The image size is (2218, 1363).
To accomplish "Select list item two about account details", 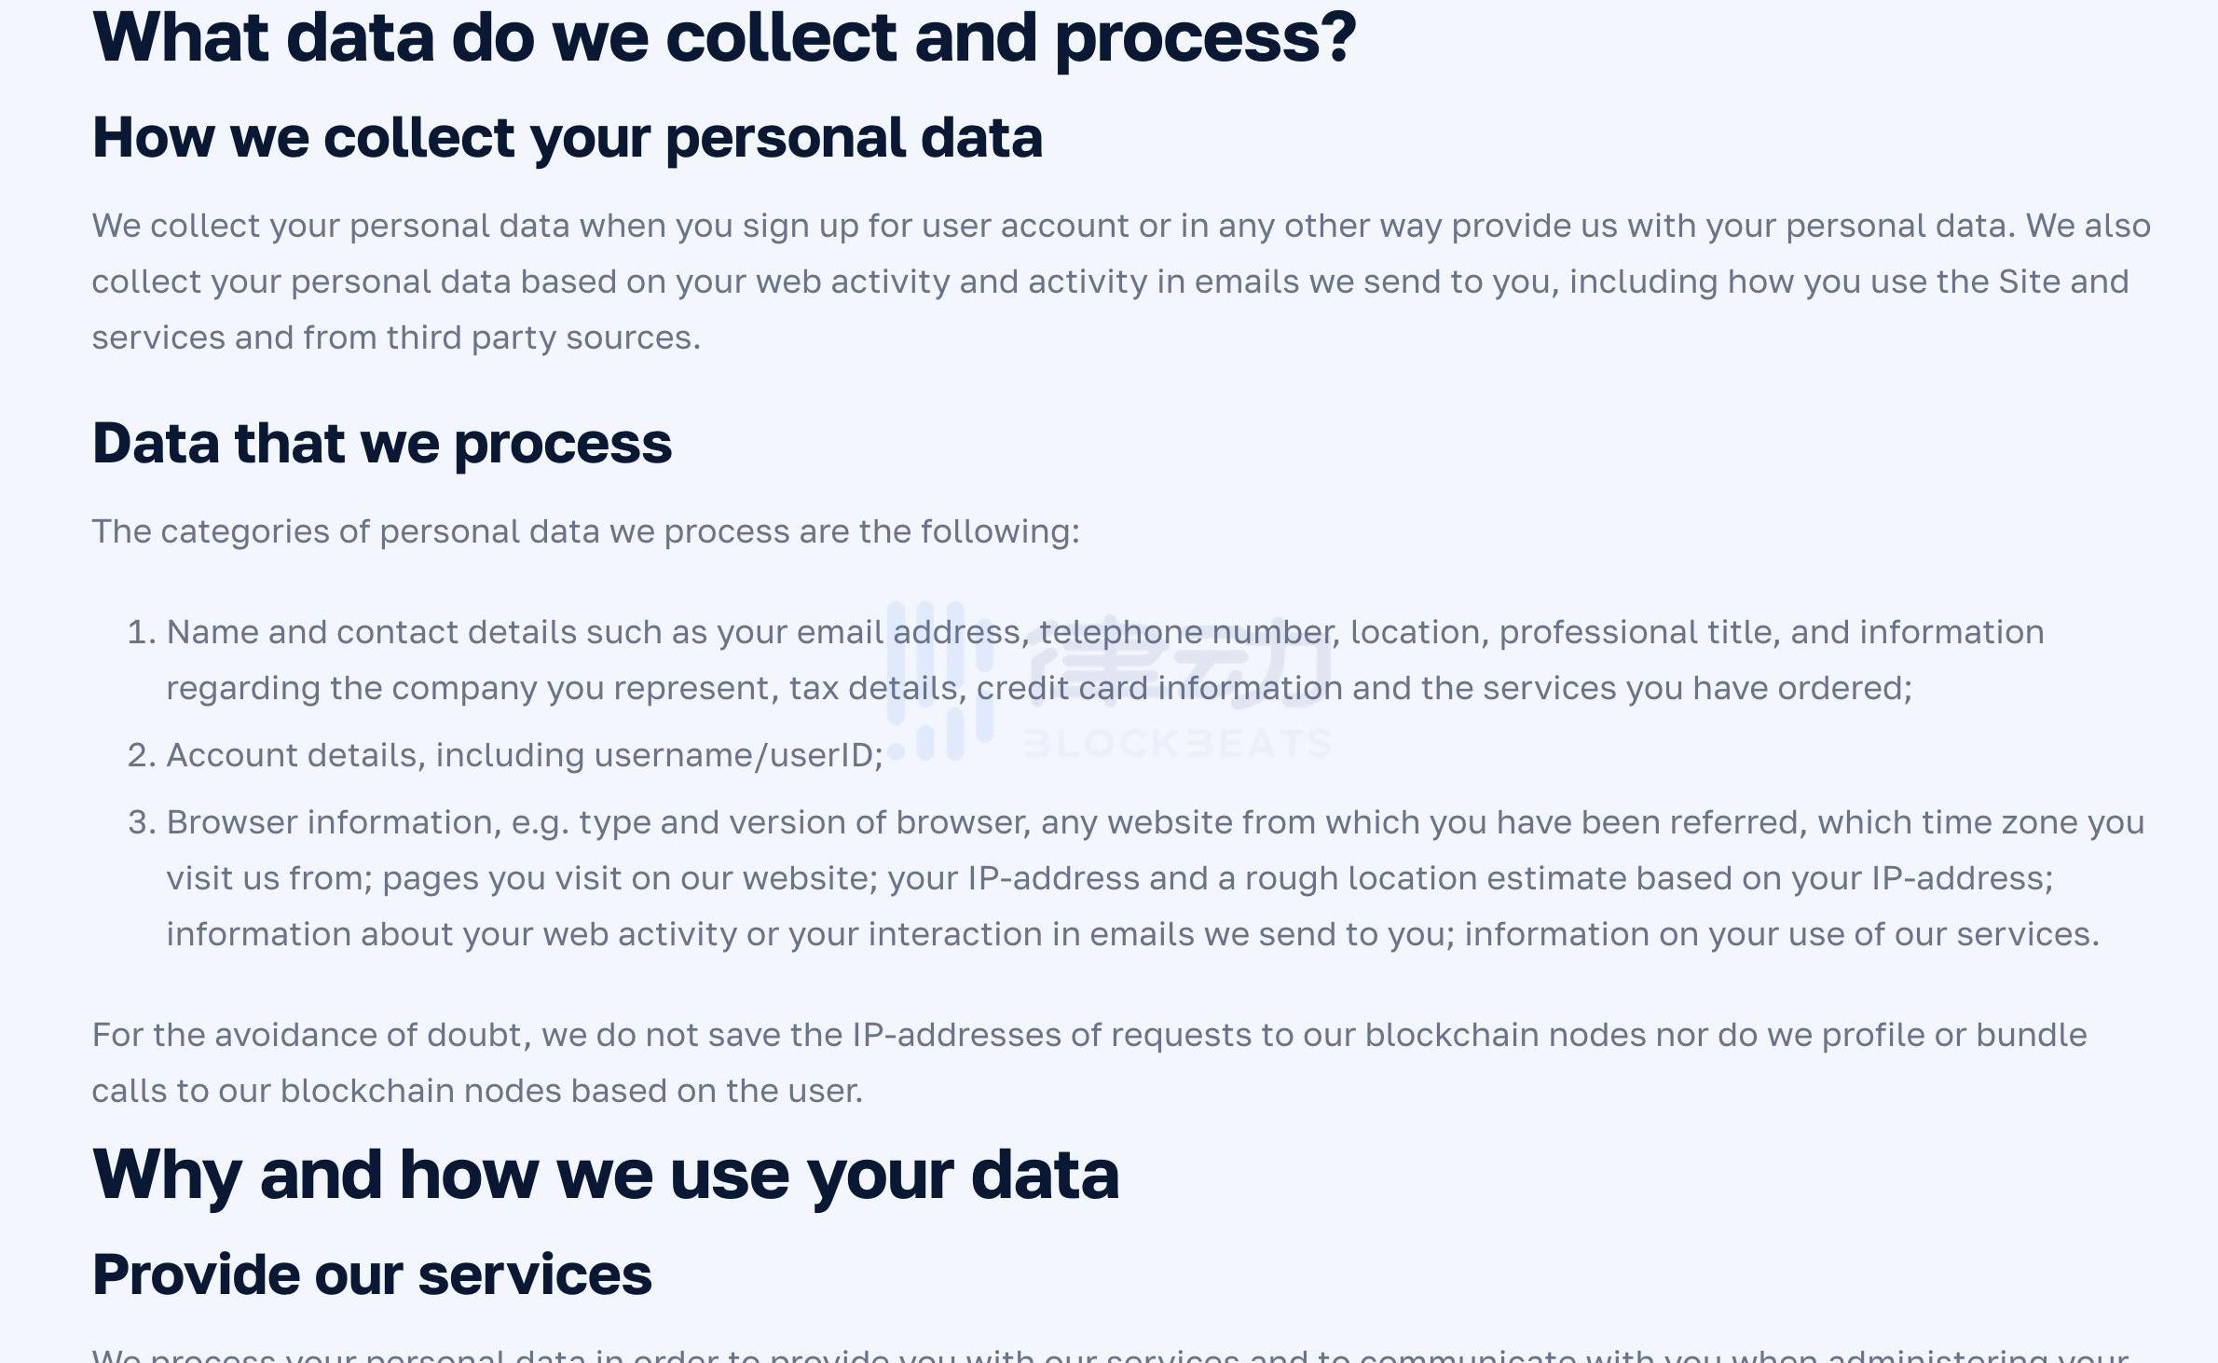I will [x=524, y=755].
